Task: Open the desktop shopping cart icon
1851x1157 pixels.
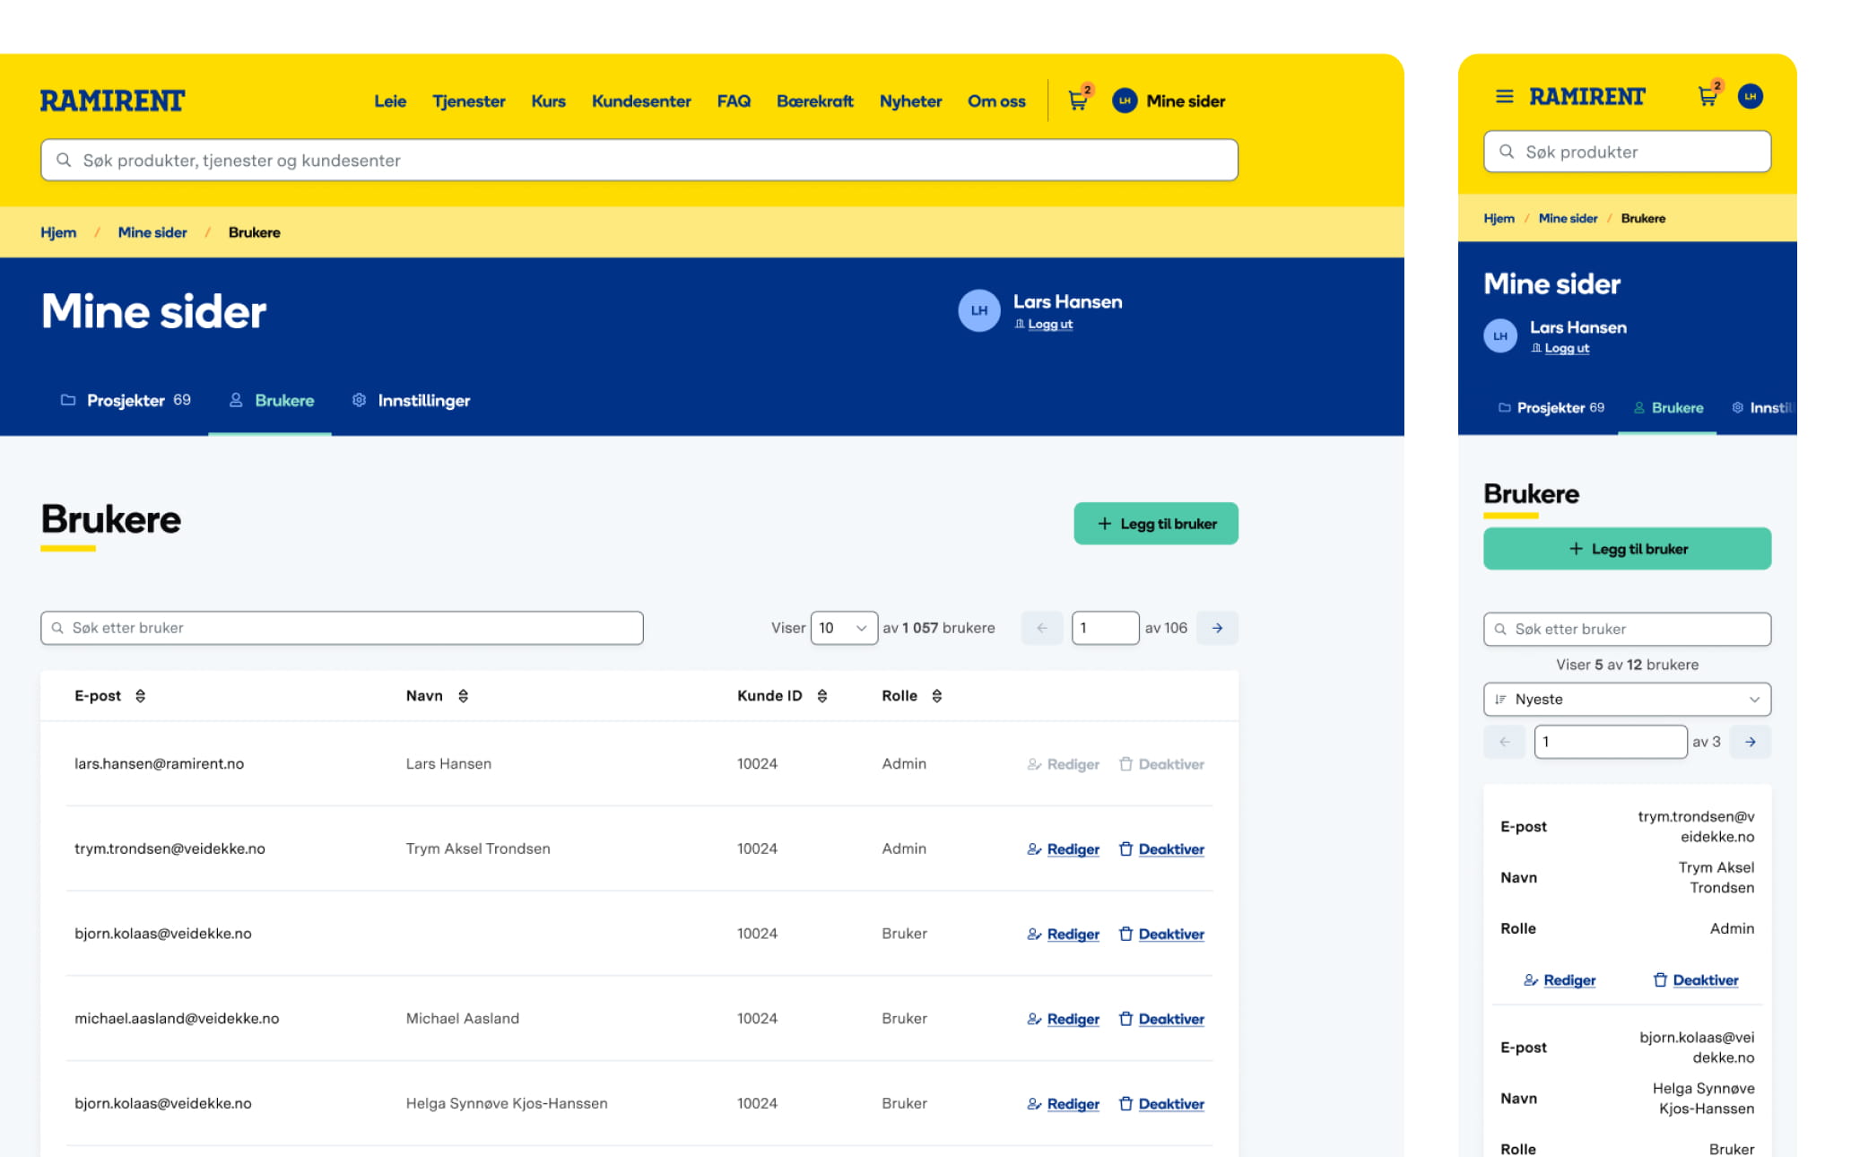Action: click(x=1078, y=100)
